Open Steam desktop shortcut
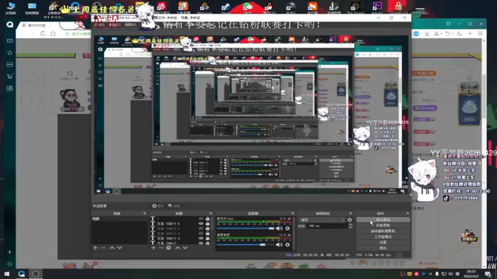497x279 pixels. pyautogui.click(x=226, y=7)
